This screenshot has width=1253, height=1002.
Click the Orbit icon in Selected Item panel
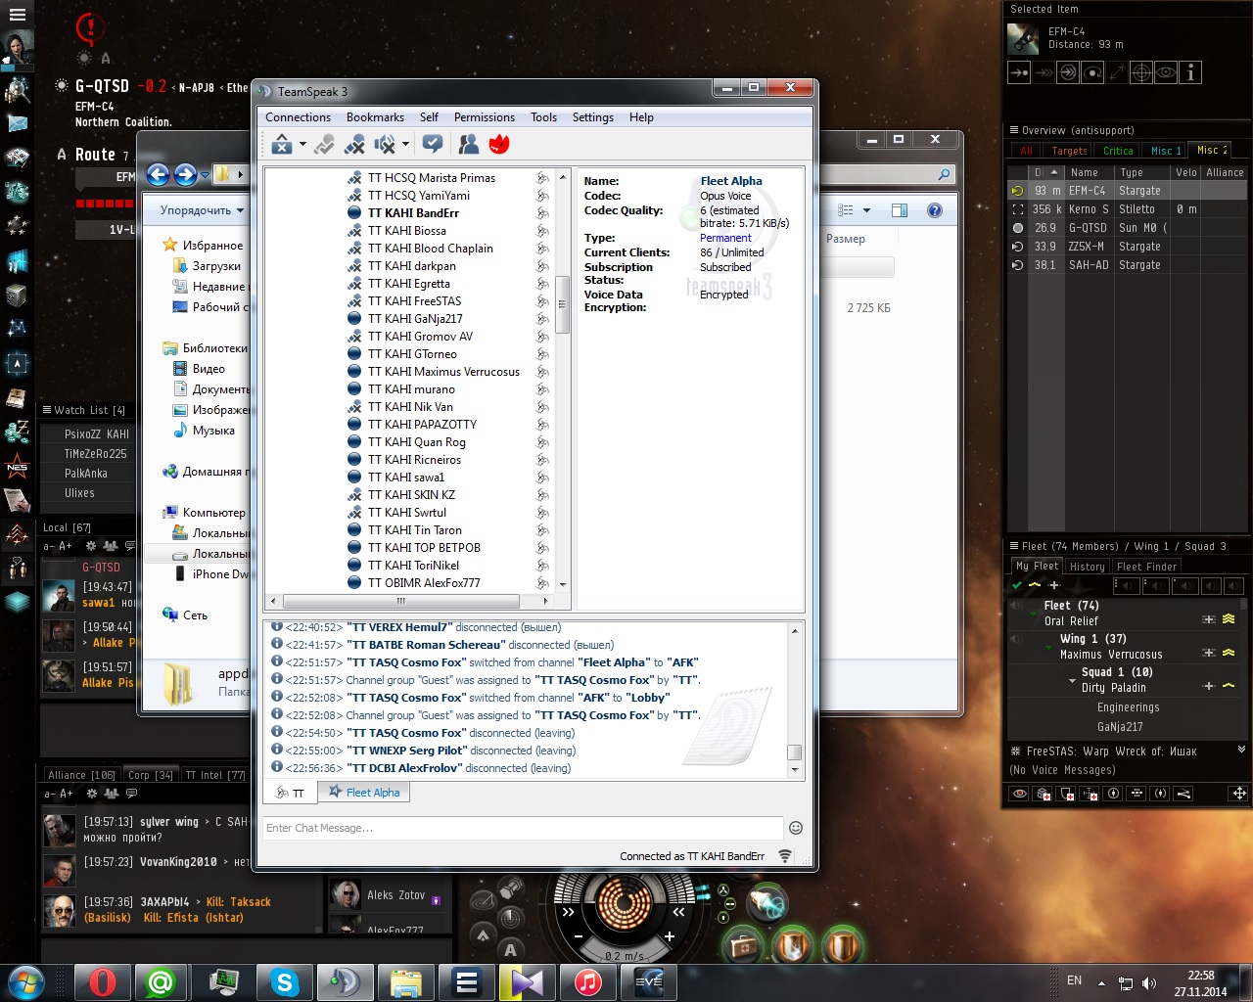(x=1092, y=72)
